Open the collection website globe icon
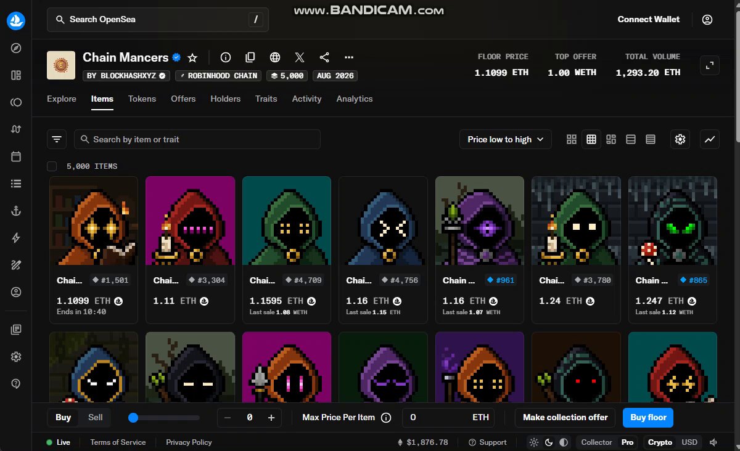The width and height of the screenshot is (740, 451). click(275, 57)
